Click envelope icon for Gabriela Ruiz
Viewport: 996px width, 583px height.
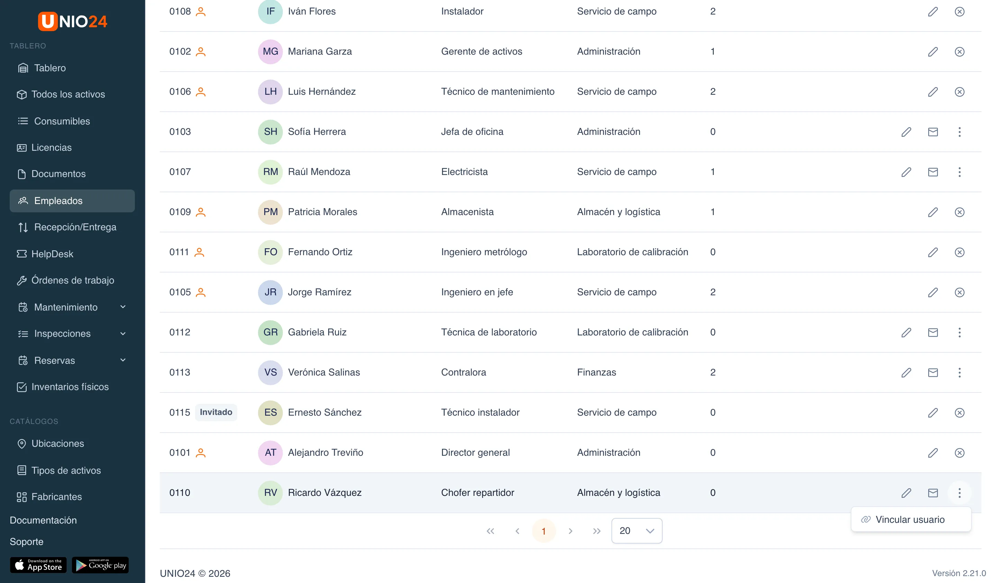coord(933,332)
